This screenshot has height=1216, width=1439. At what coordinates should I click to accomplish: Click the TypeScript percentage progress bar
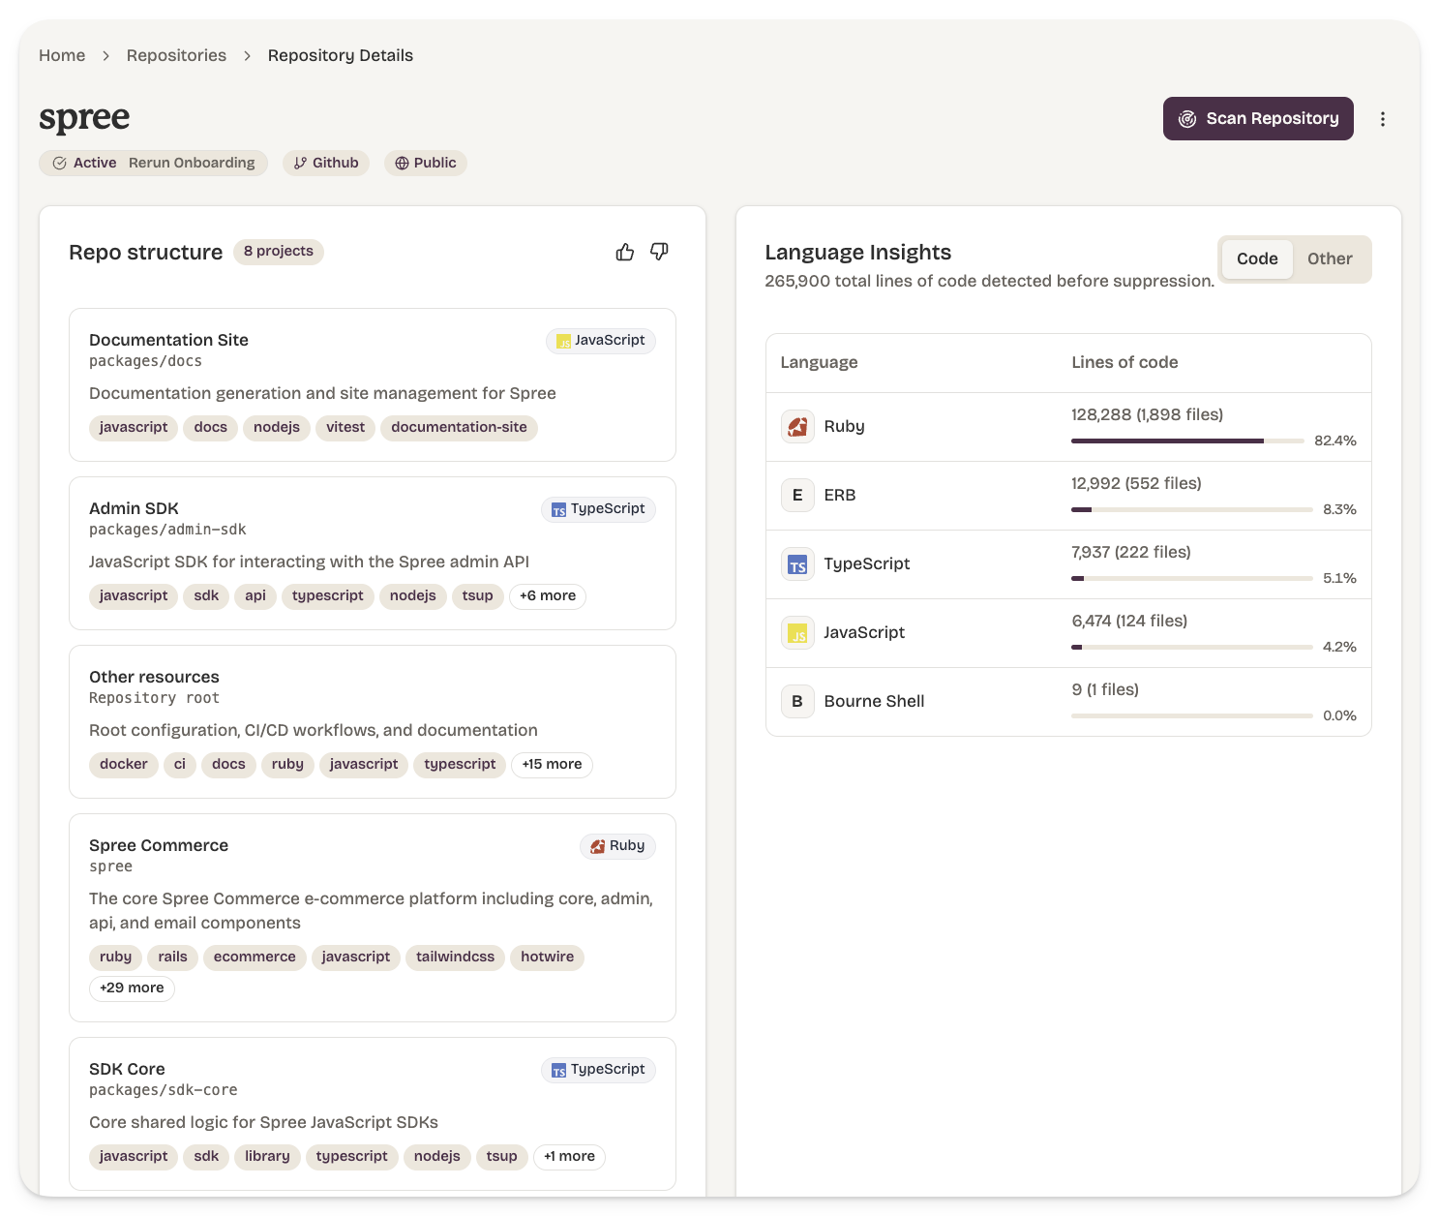[1192, 578]
